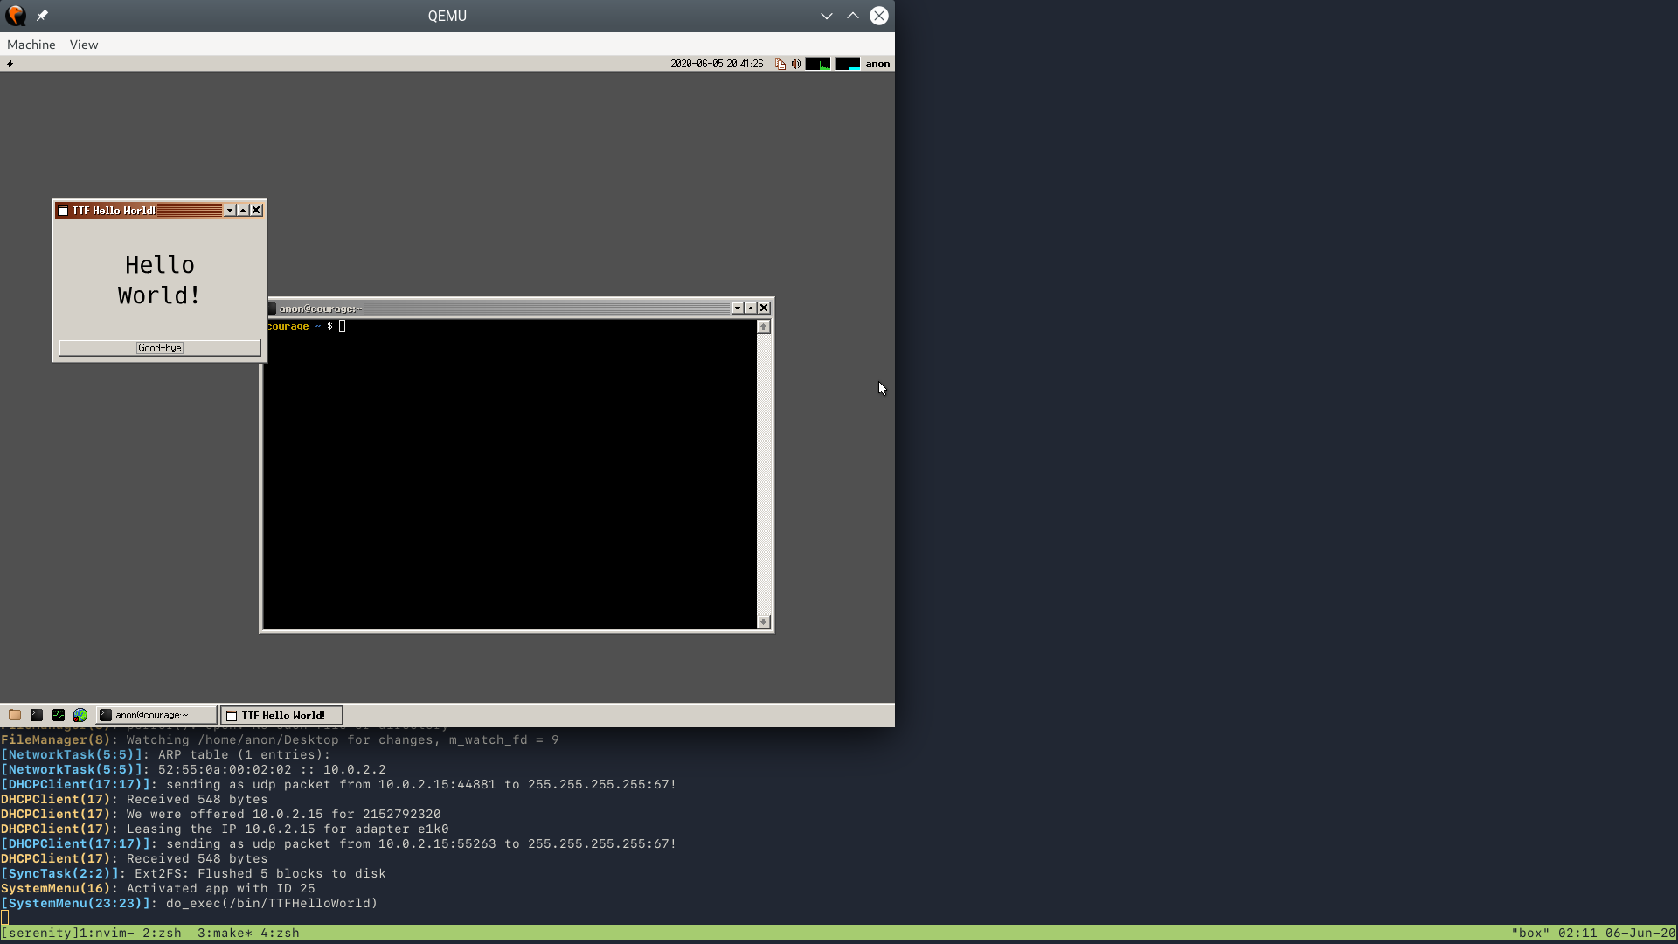Toggle window shade with the up chevron
The height and width of the screenshot is (944, 1678).
(852, 16)
